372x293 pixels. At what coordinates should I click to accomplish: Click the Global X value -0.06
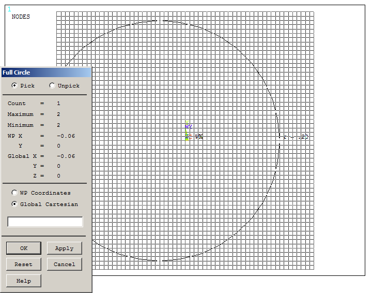66,156
